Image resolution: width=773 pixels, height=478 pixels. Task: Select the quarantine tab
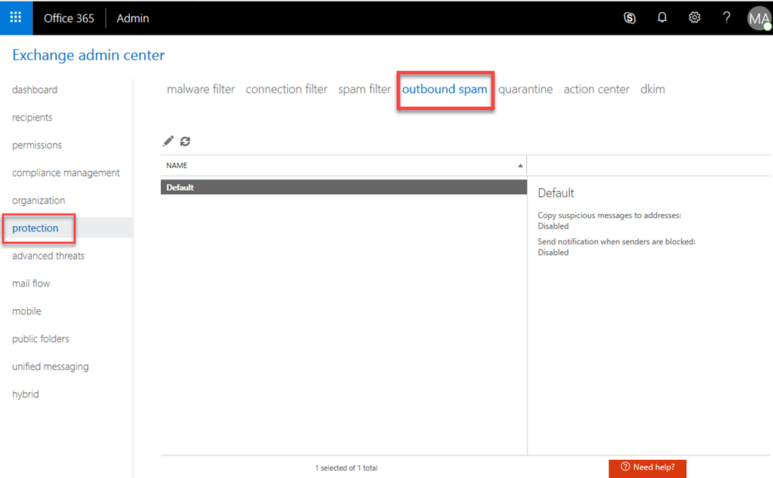(x=525, y=89)
